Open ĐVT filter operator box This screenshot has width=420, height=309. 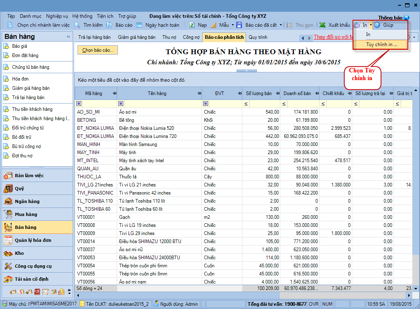(206, 104)
